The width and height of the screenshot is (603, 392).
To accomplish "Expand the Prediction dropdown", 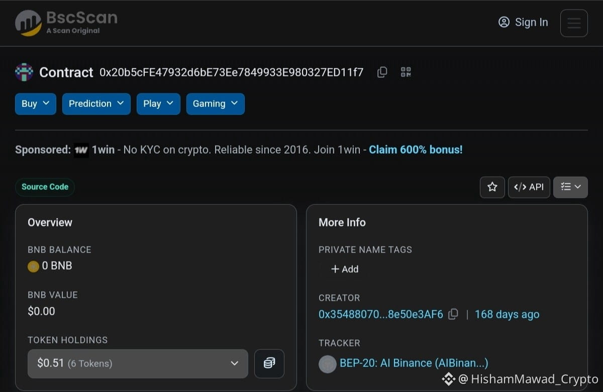I will pos(96,104).
